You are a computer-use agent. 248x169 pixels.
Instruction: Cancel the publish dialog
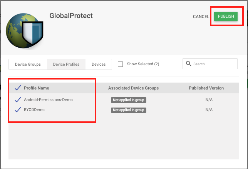pos(201,17)
